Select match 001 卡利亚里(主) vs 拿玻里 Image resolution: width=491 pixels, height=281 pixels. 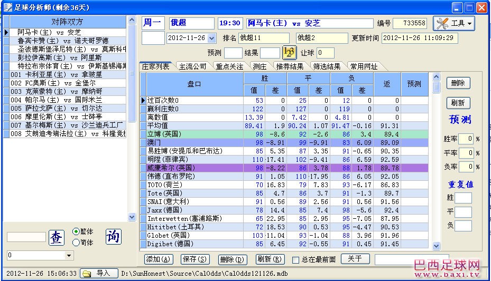pyautogui.click(x=68, y=75)
